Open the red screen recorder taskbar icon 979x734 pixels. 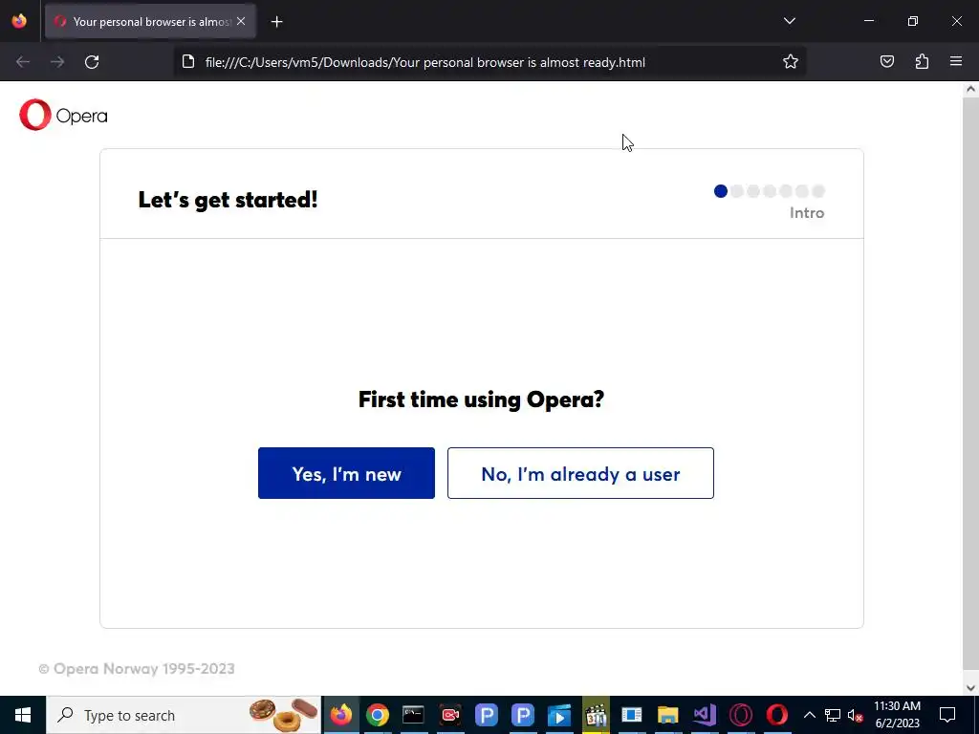[449, 715]
